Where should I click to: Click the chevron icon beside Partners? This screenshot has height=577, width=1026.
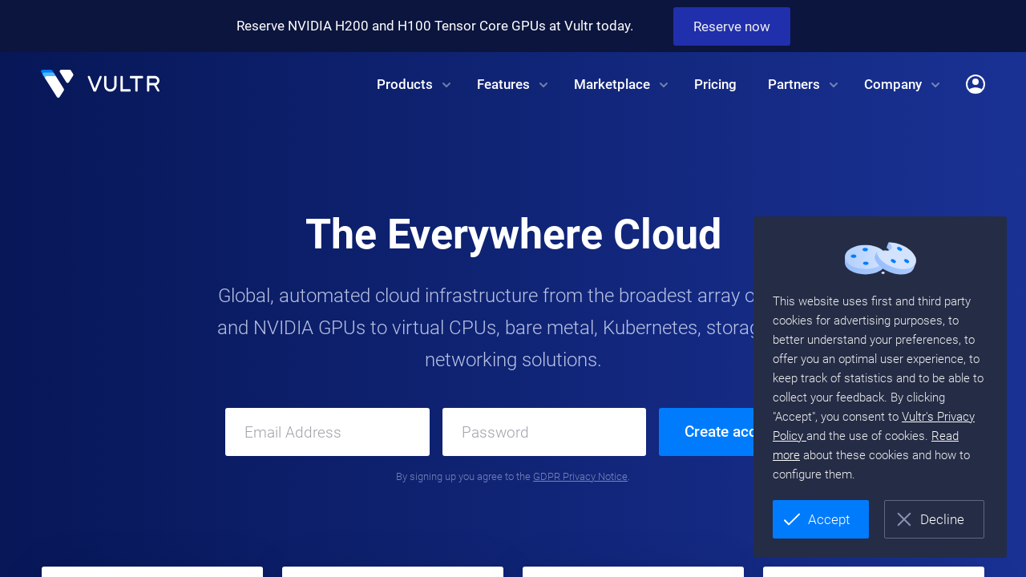click(833, 84)
